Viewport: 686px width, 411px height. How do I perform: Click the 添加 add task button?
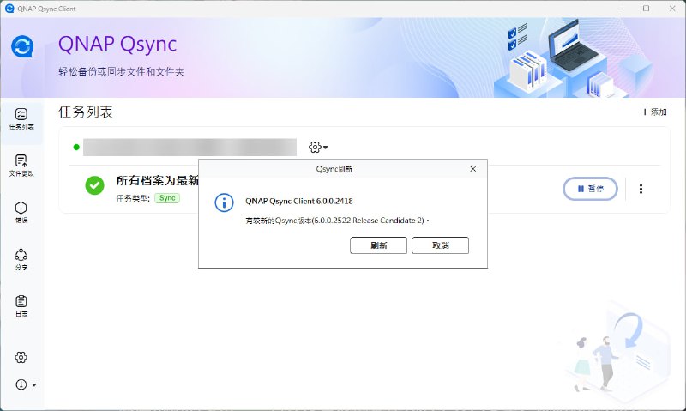(654, 112)
